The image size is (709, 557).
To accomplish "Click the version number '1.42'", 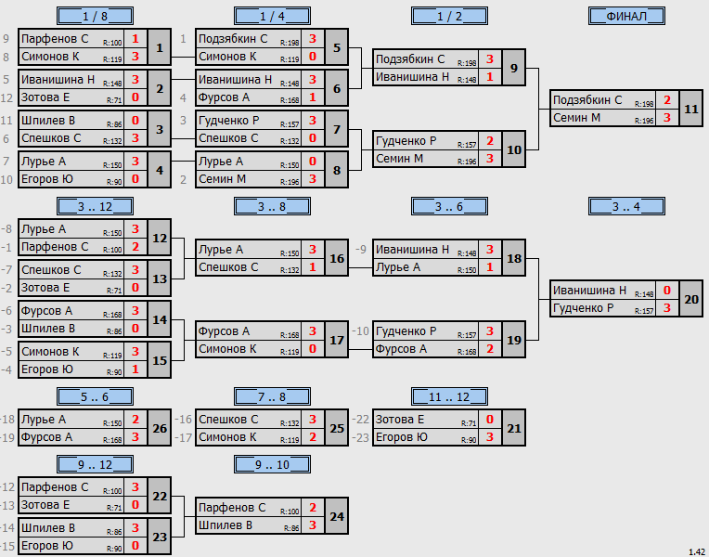I will [x=697, y=552].
